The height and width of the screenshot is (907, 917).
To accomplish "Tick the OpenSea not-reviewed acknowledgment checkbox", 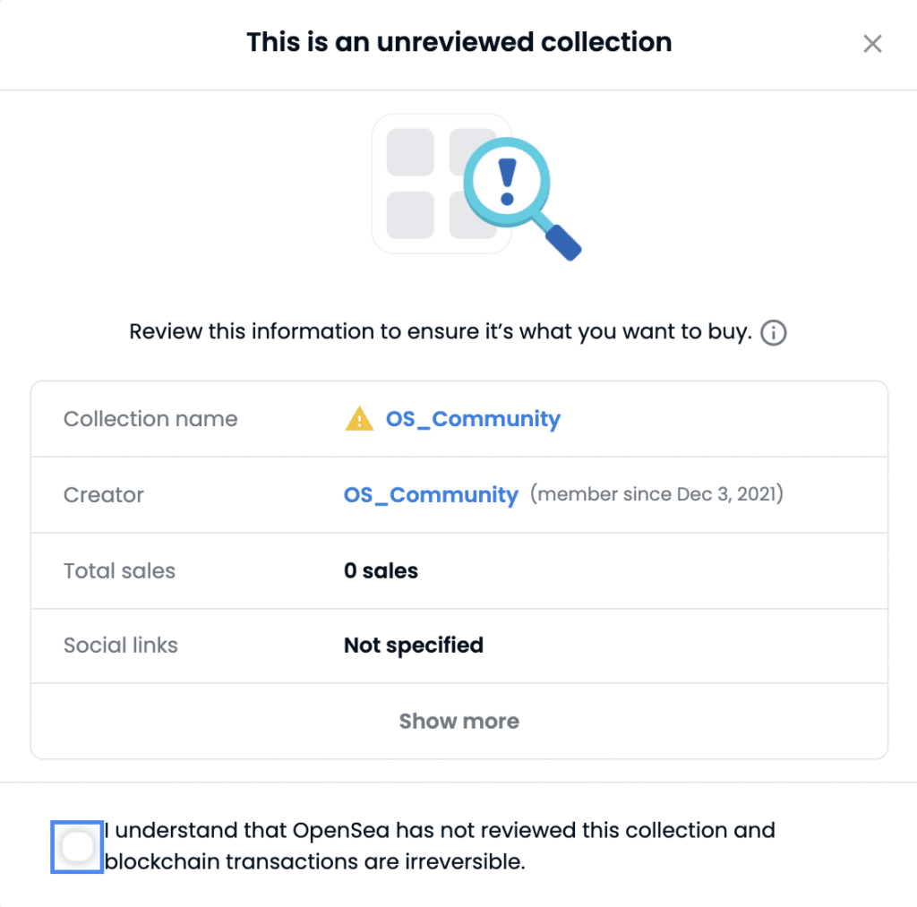I will click(x=77, y=847).
